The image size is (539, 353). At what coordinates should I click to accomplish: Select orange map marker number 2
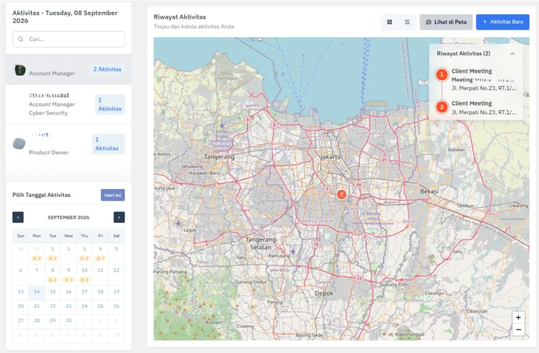341,194
